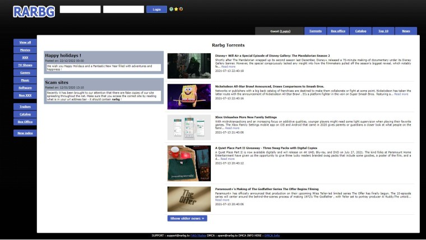Select TV Shows in the left sidebar
The width and height of the screenshot is (426, 240).
pos(25,65)
